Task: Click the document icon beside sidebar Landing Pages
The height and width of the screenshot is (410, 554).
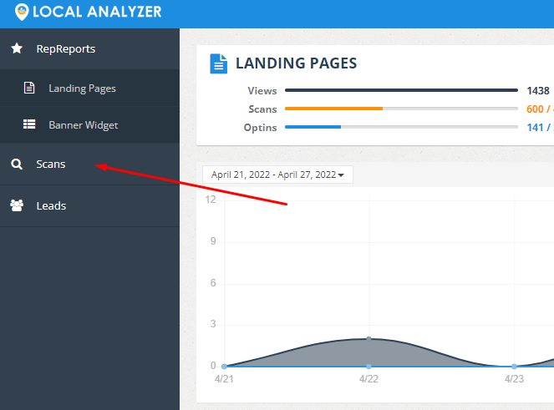Action: [29, 88]
